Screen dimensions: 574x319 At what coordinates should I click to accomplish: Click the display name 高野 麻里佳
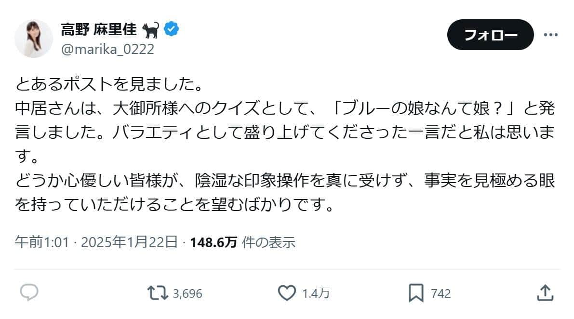point(99,30)
